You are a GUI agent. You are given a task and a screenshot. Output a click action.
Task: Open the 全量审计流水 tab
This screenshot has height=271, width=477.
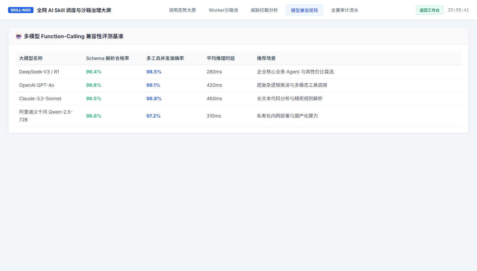(x=345, y=10)
